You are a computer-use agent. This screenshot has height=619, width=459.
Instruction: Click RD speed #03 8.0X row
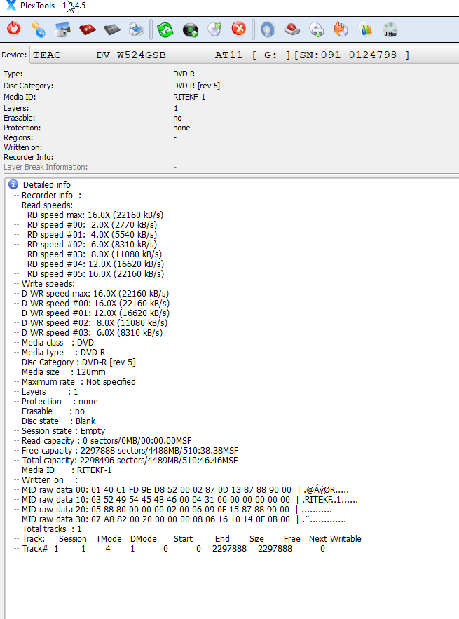[95, 254]
